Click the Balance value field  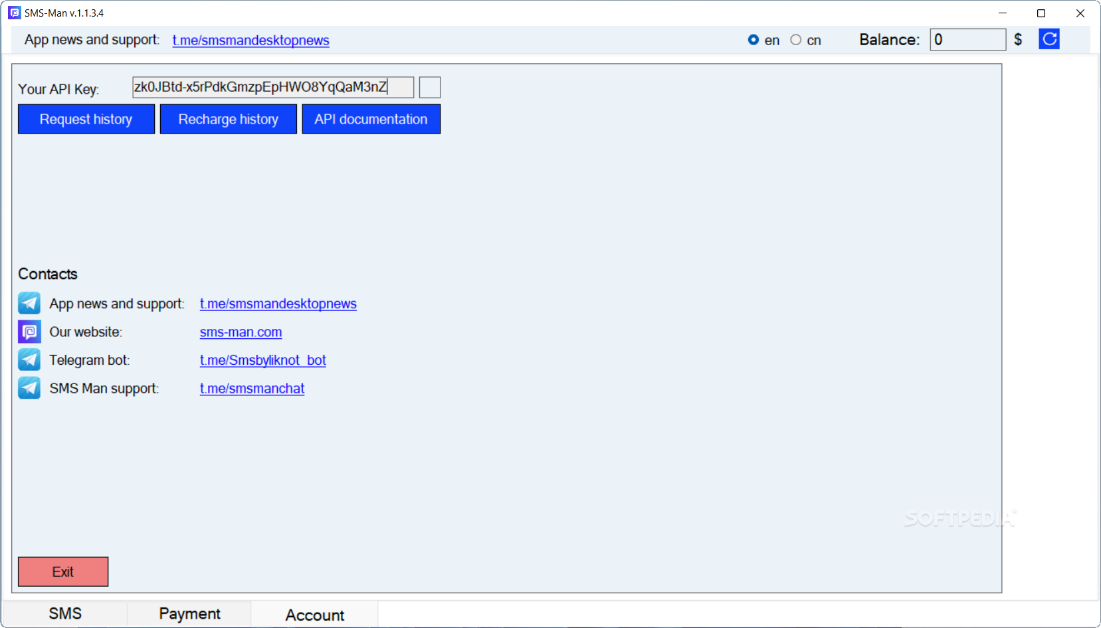[x=968, y=39]
